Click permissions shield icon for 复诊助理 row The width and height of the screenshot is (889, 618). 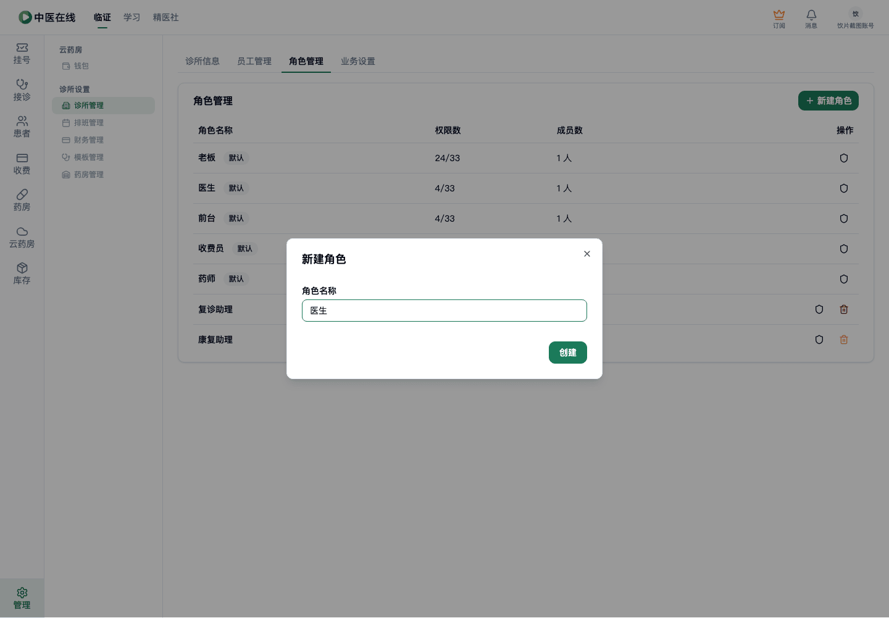click(819, 309)
